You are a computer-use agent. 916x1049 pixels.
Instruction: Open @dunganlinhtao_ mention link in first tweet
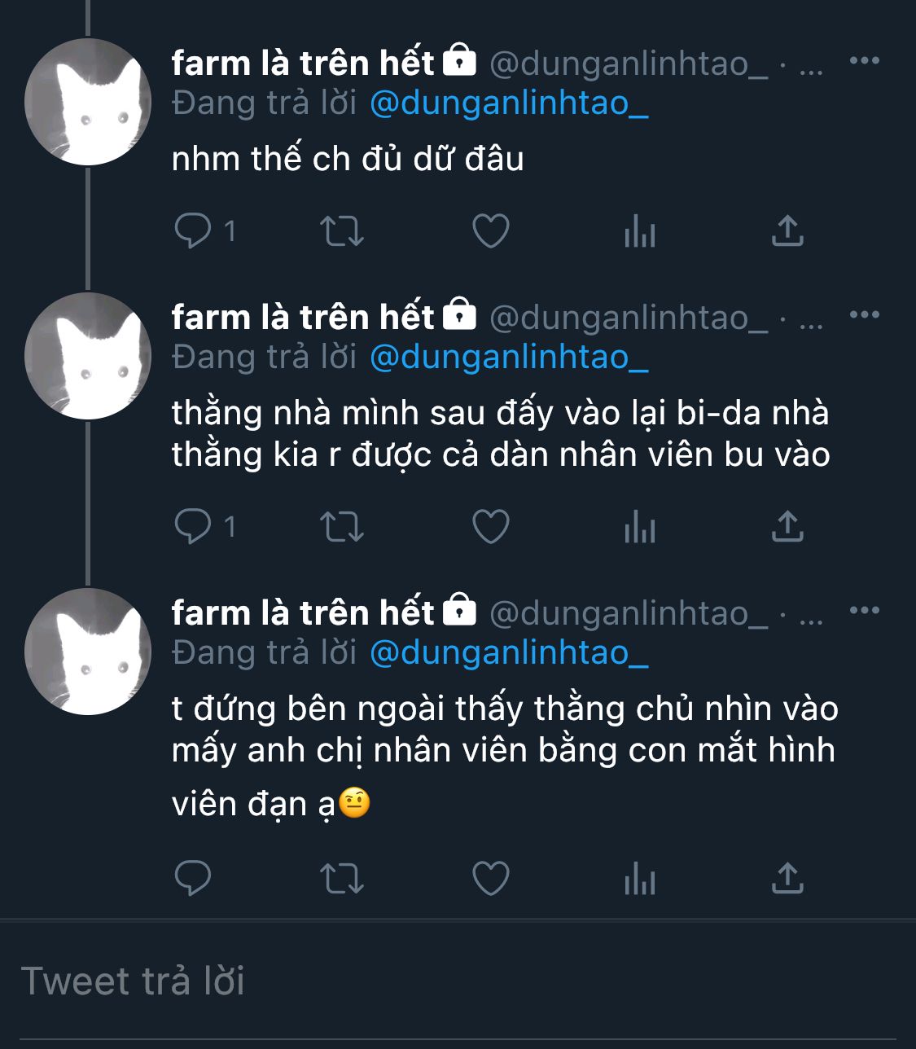509,103
